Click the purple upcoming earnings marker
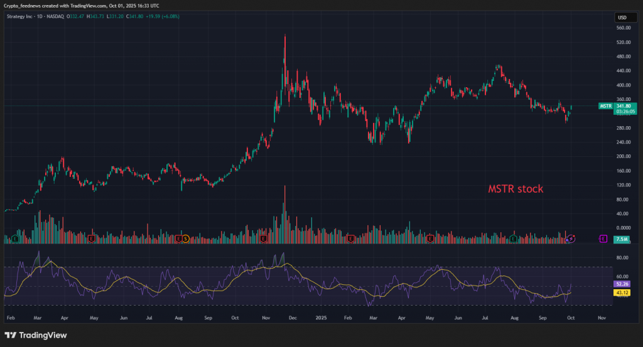The height and width of the screenshot is (347, 643). [x=603, y=238]
